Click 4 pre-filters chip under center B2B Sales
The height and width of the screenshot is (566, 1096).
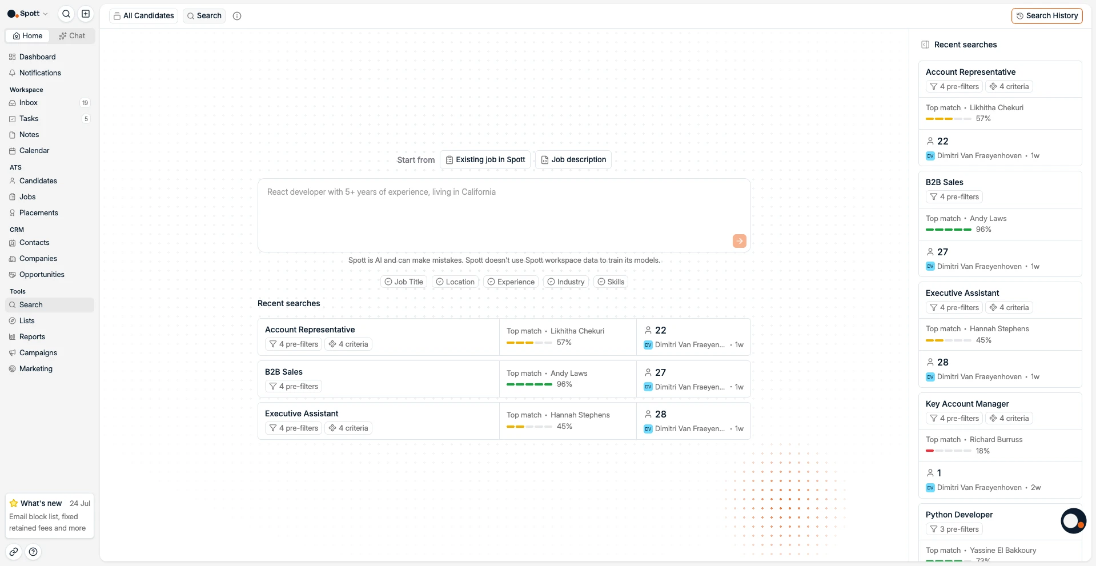[x=294, y=387]
